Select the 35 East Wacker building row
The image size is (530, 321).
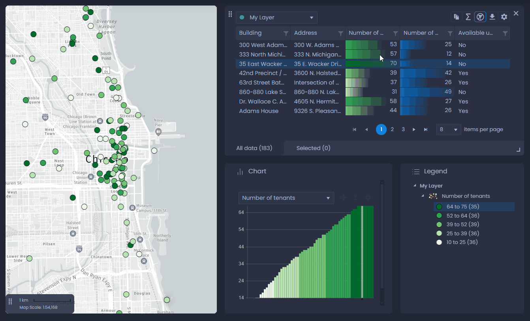pyautogui.click(x=372, y=64)
